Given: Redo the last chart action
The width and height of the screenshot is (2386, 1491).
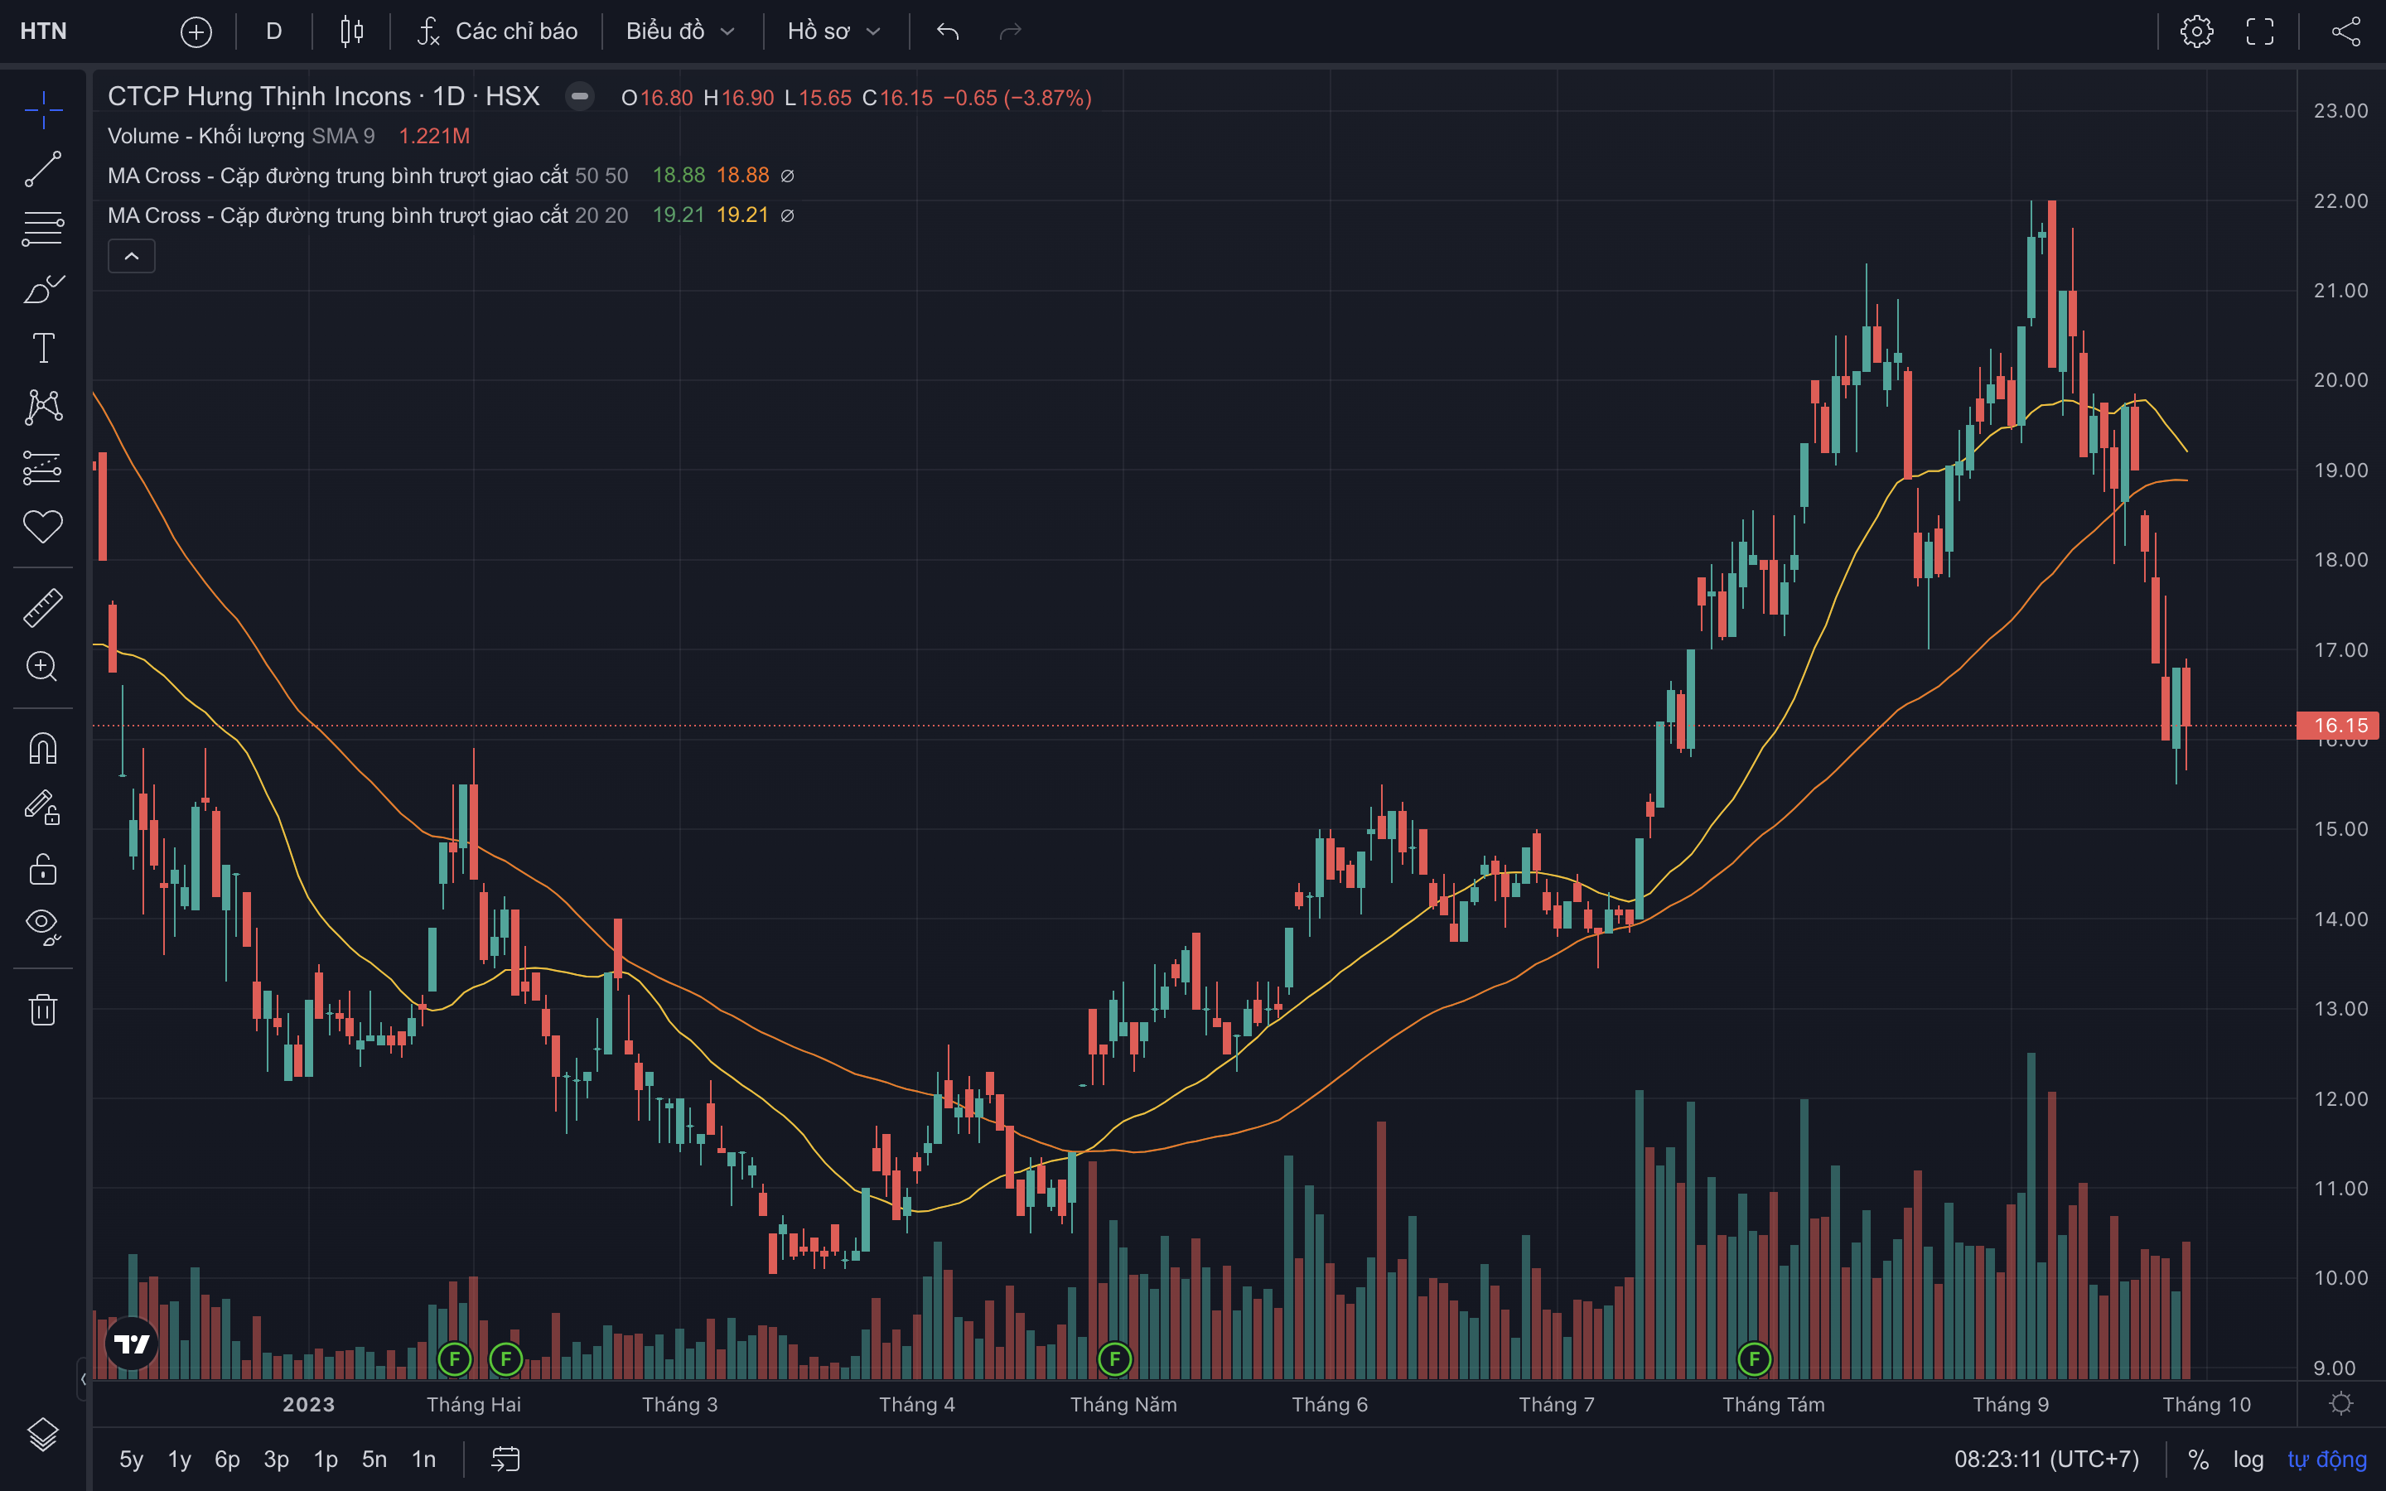Looking at the screenshot, I should click(1011, 31).
